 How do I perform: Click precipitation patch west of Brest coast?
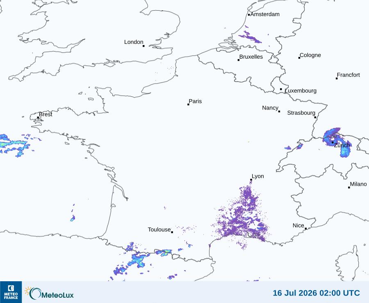(16, 145)
